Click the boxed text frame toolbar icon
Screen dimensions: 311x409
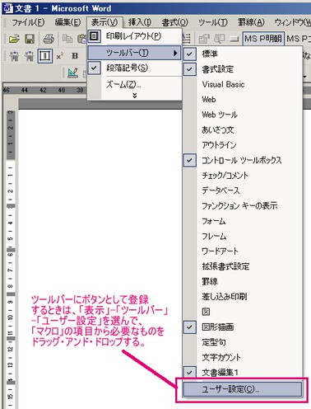click(44, 56)
